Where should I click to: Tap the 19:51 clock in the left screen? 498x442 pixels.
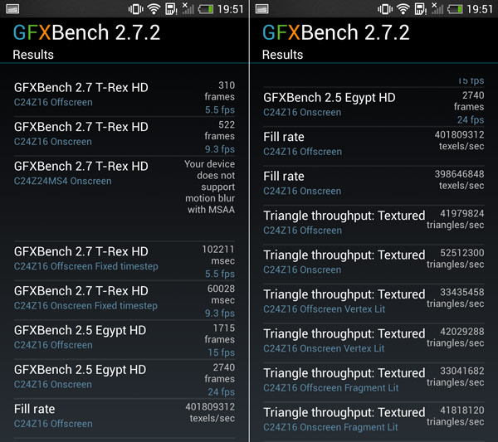pyautogui.click(x=231, y=9)
